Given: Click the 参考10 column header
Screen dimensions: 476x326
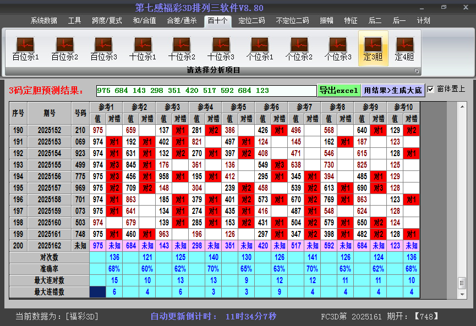Looking at the screenshot, I should tap(403, 107).
